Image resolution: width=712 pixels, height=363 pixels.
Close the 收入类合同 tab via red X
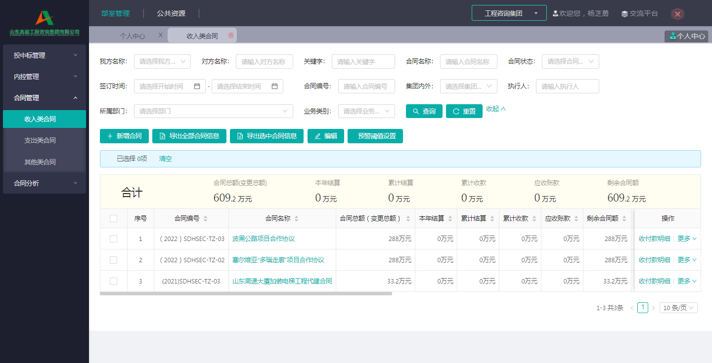click(x=230, y=36)
